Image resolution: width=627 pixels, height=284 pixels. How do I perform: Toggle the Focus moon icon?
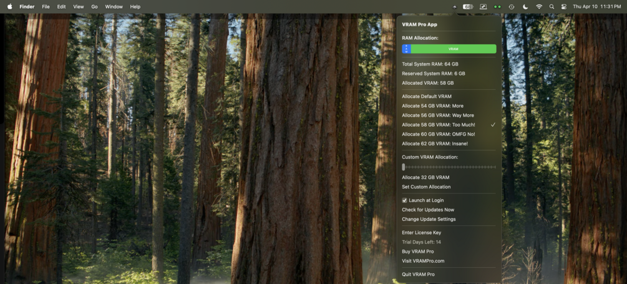point(525,7)
